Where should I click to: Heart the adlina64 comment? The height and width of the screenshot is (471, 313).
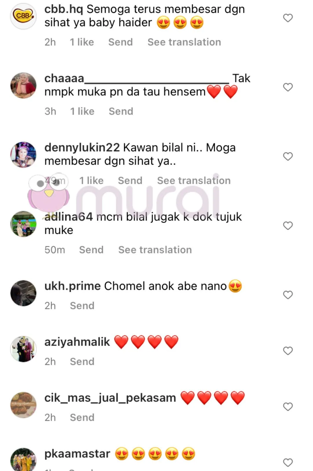tap(288, 226)
